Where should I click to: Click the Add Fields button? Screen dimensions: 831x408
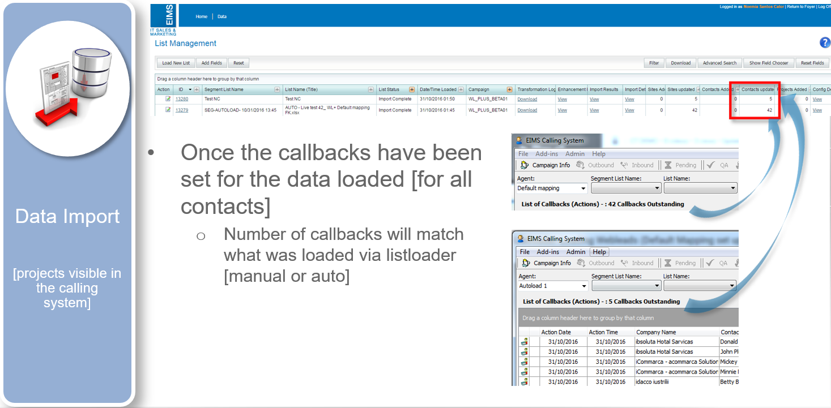pyautogui.click(x=212, y=63)
